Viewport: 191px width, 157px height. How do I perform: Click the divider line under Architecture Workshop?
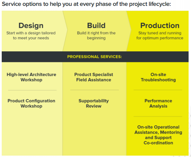click(32, 90)
